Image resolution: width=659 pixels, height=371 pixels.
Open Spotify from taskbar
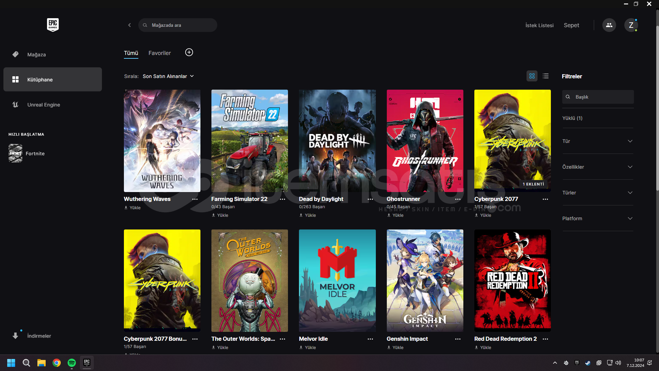pos(71,363)
